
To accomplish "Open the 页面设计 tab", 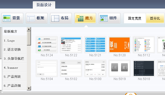I will tap(44, 5).
